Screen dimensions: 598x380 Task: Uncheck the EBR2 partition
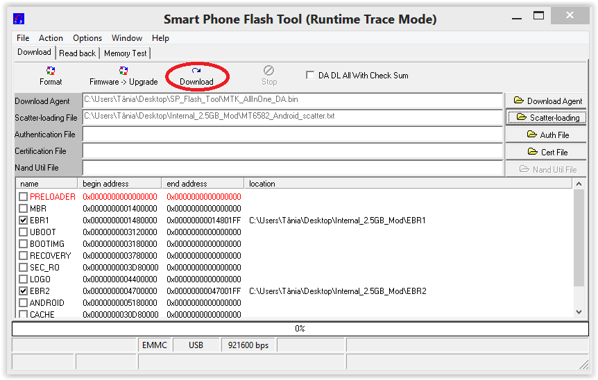[x=24, y=291]
